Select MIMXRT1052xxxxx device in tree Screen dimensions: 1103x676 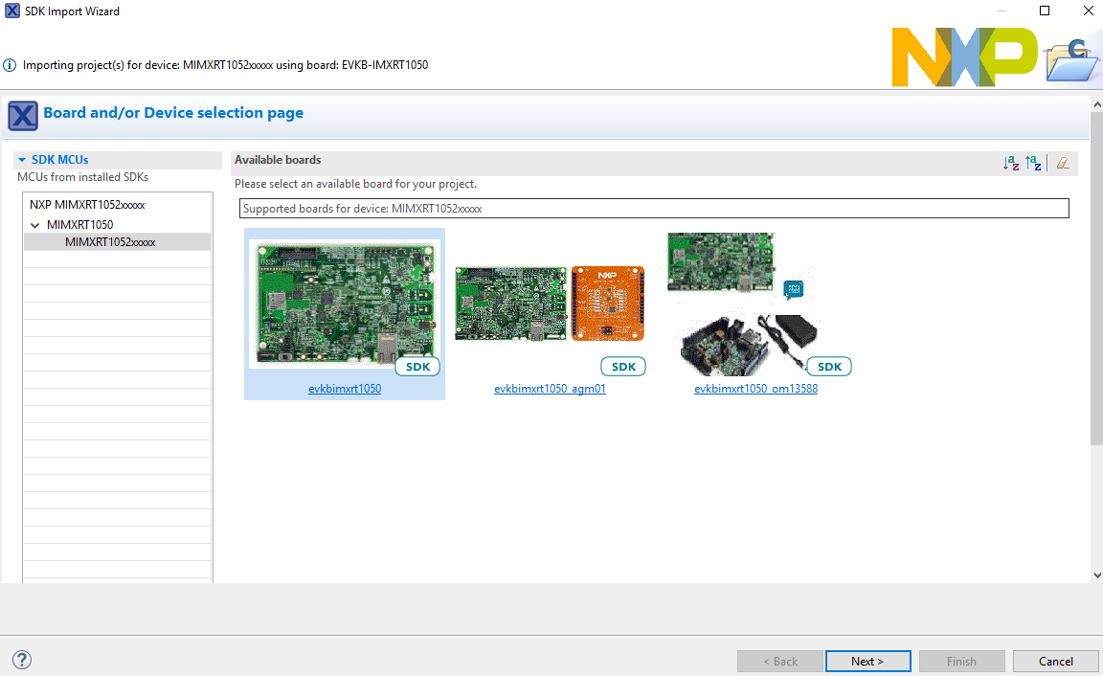(109, 242)
